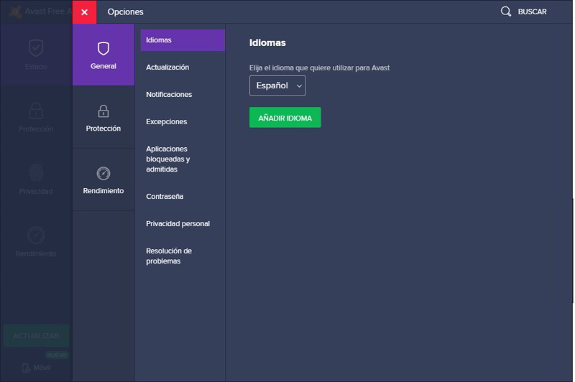
Task: Select the General shield icon tab
Action: [x=103, y=55]
